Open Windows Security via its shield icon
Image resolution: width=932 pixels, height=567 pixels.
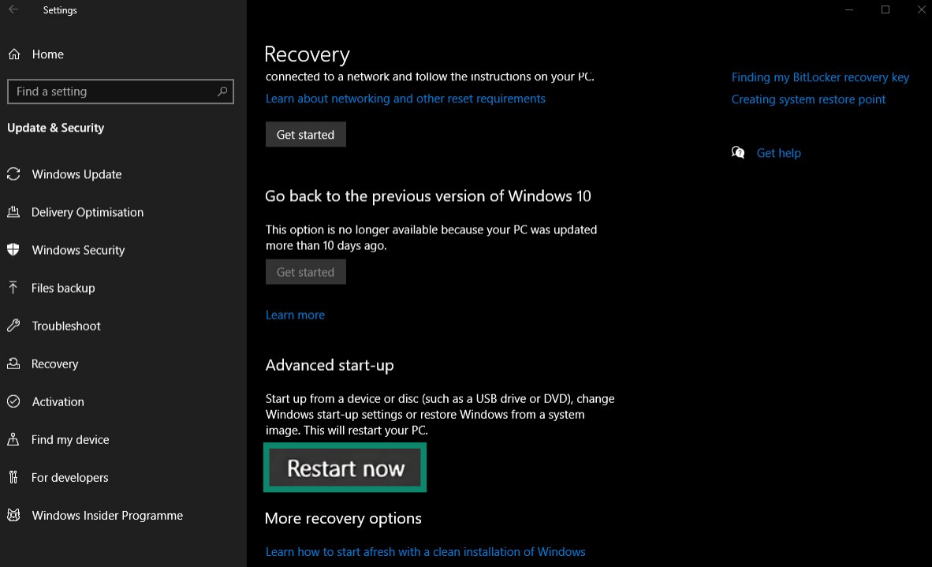(x=15, y=250)
